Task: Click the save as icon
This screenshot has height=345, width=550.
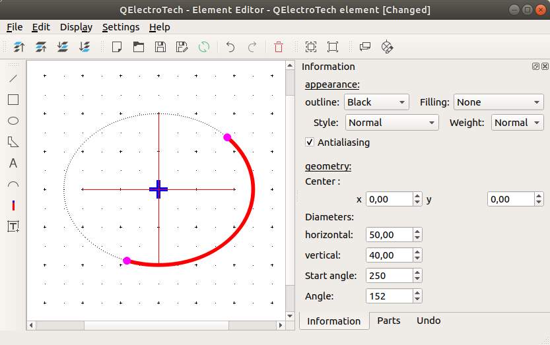Action: click(182, 47)
